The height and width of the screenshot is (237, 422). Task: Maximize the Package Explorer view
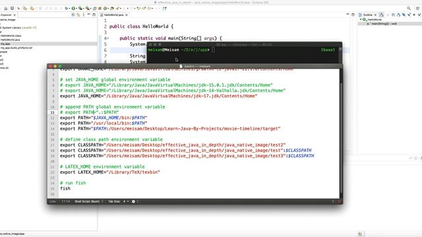94,14
